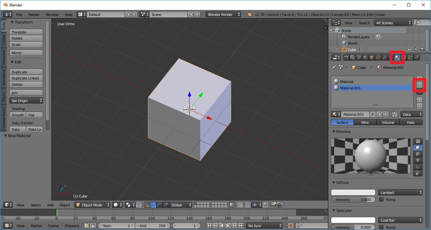Viewport: 431px width, 230px height.
Task: Click the Diffuse color swatch
Action: tap(353, 192)
